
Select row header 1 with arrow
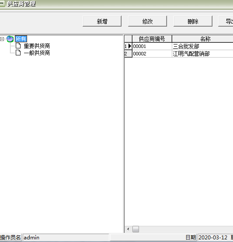tap(128, 46)
